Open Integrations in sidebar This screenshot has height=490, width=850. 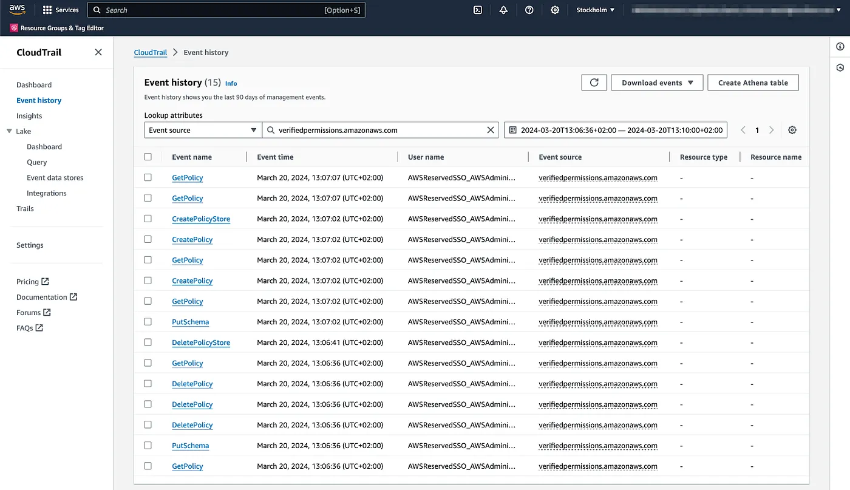pyautogui.click(x=47, y=193)
